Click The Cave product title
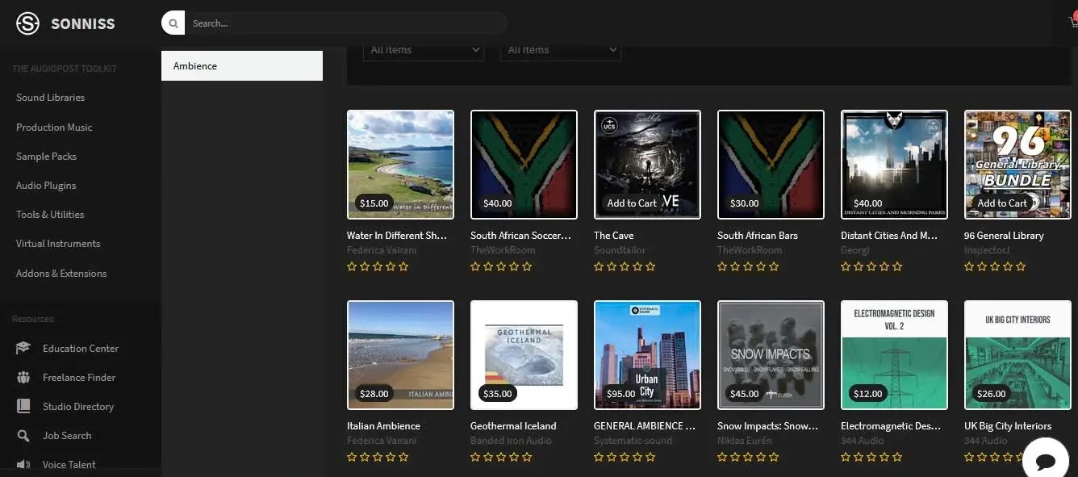 tap(614, 236)
